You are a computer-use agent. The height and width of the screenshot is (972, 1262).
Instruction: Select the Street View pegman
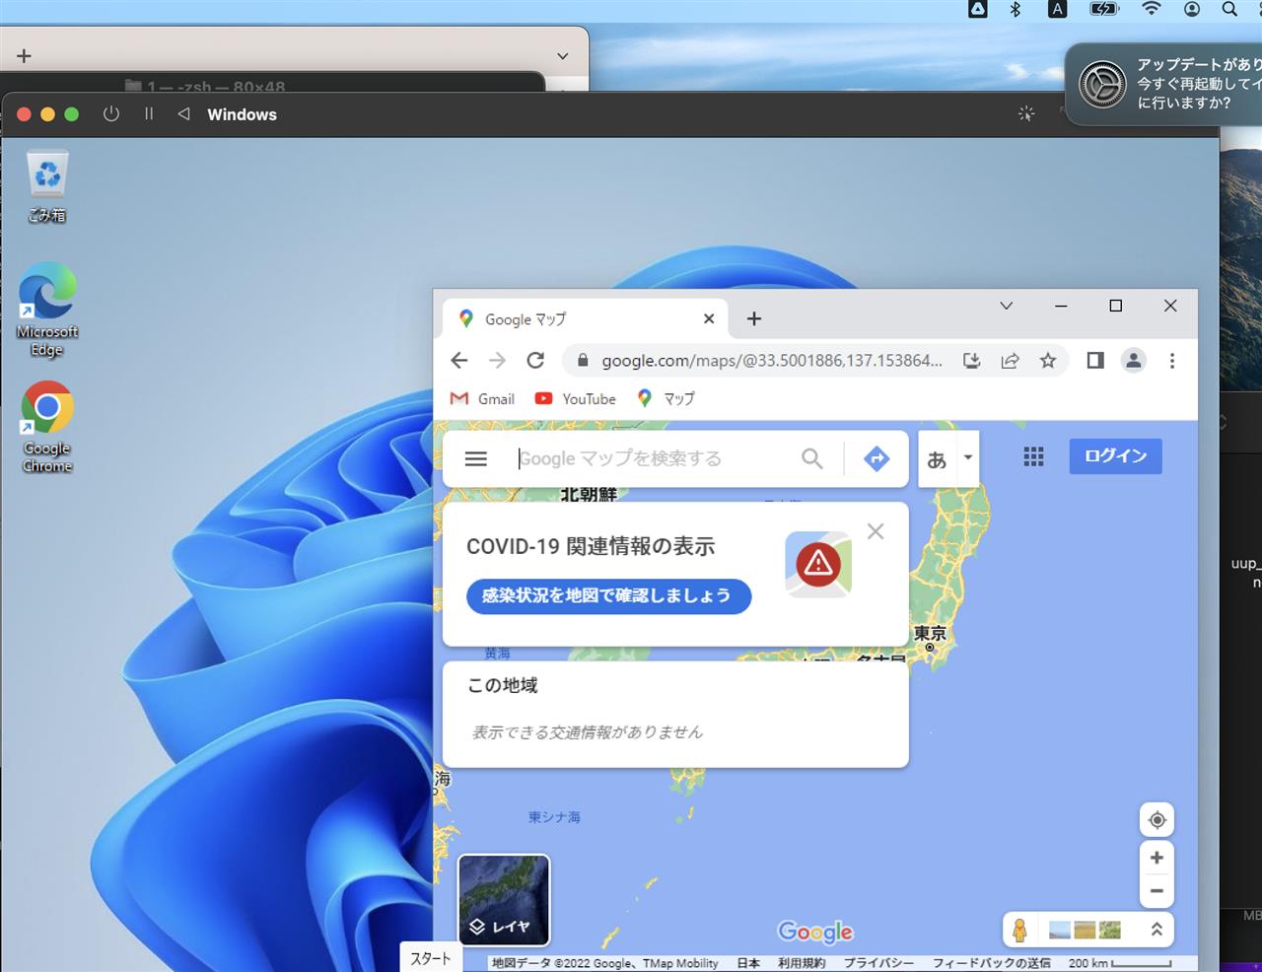coord(1020,930)
